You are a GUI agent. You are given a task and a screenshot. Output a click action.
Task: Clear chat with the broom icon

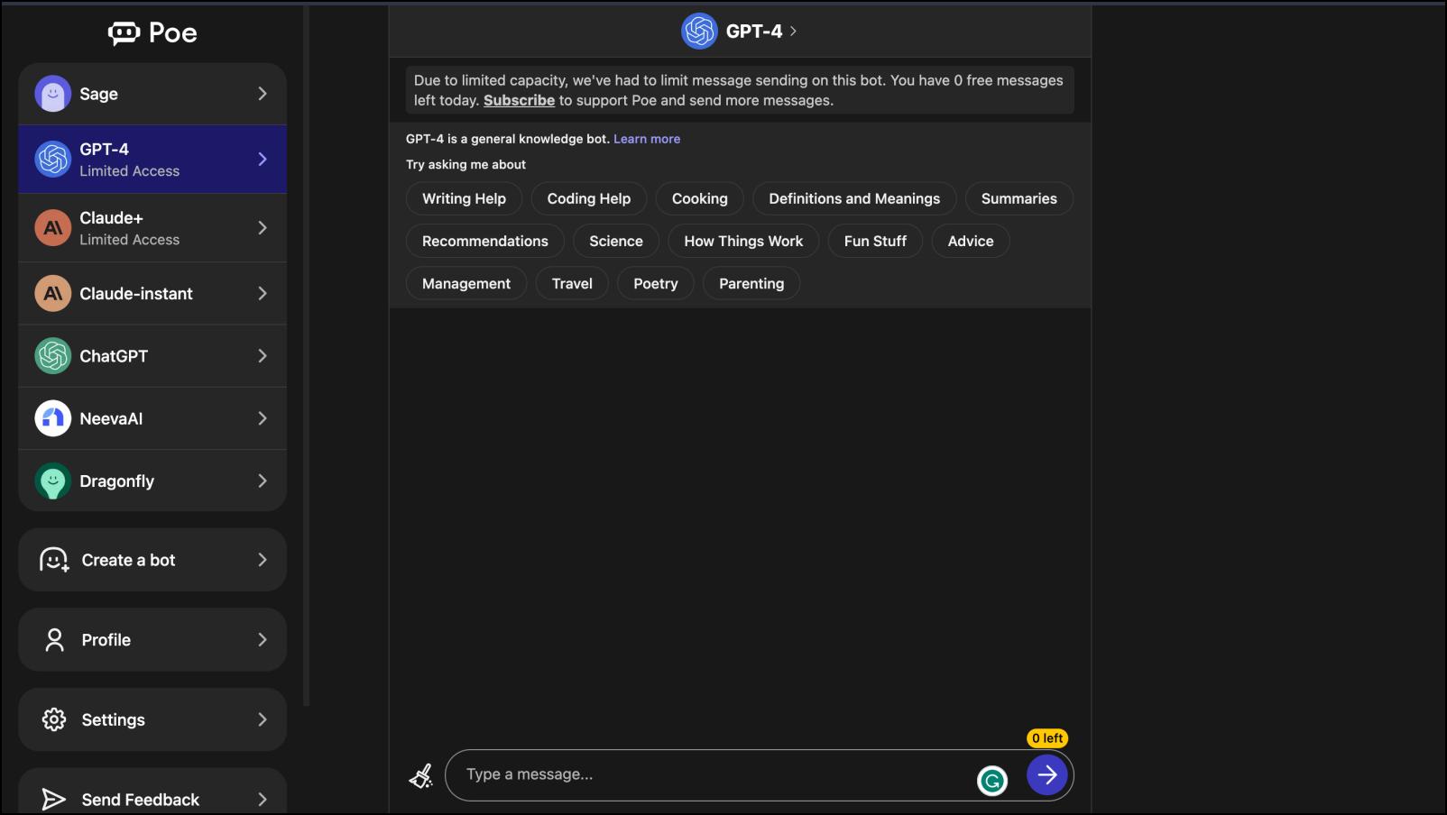pos(421,775)
